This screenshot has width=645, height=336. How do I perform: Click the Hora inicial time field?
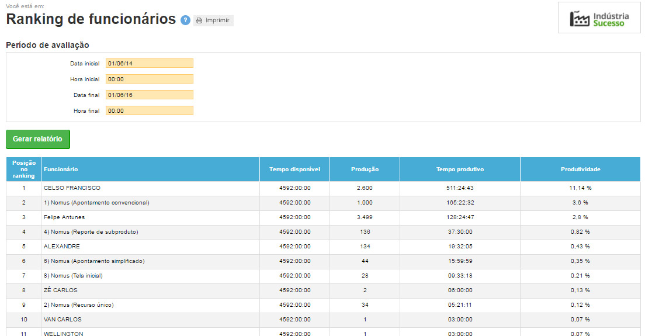(149, 79)
